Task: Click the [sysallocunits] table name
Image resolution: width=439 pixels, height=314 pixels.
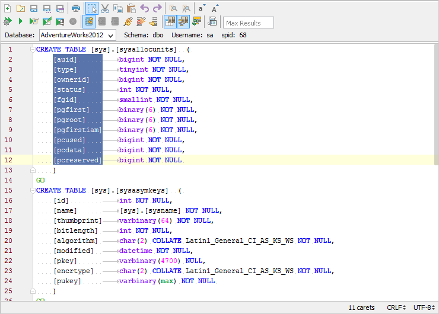Action: pos(146,50)
